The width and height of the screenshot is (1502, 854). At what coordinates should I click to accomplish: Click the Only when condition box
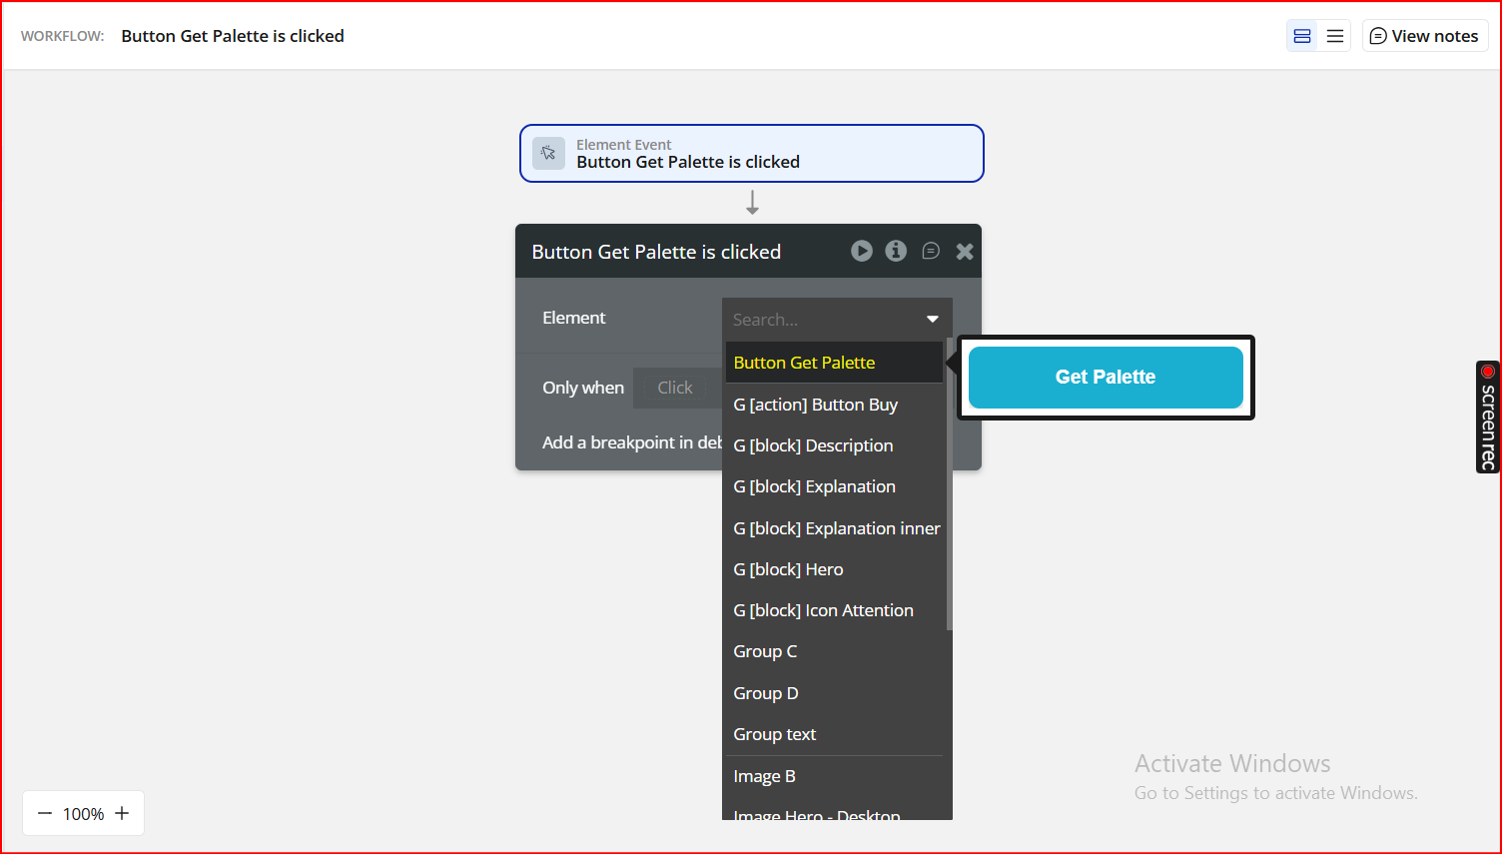(x=675, y=388)
